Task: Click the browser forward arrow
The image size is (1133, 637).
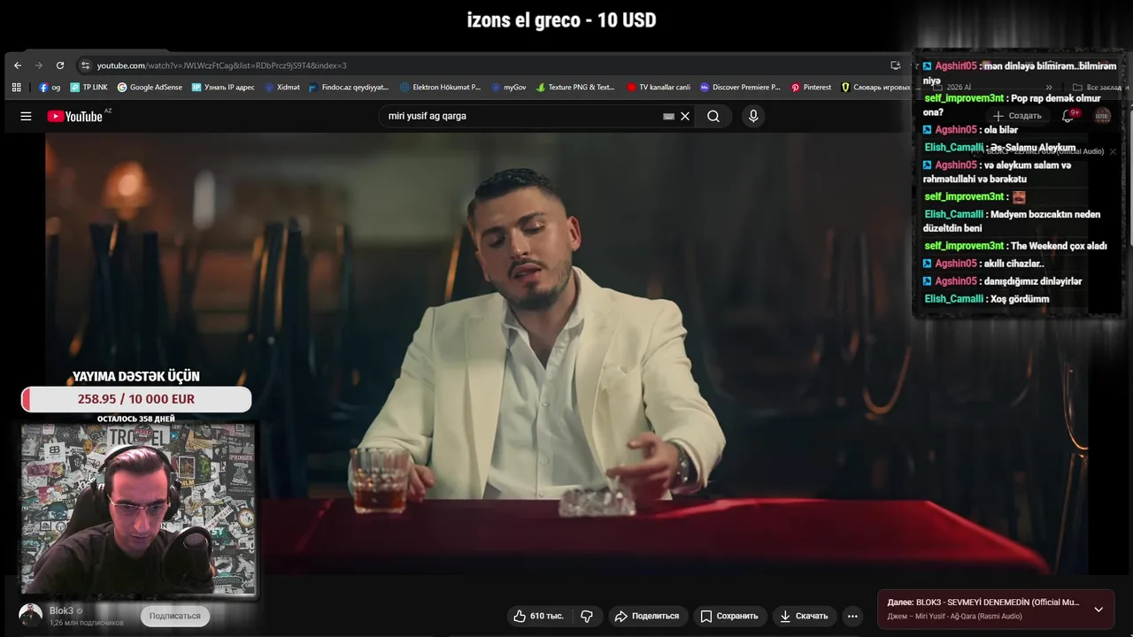Action: coord(39,65)
